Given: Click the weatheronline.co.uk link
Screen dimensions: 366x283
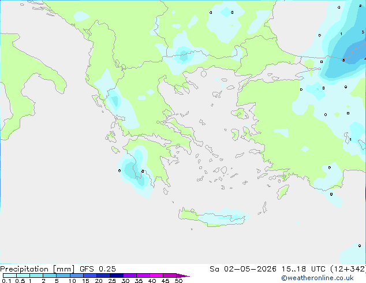Looking at the screenshot, I should click(x=318, y=278).
